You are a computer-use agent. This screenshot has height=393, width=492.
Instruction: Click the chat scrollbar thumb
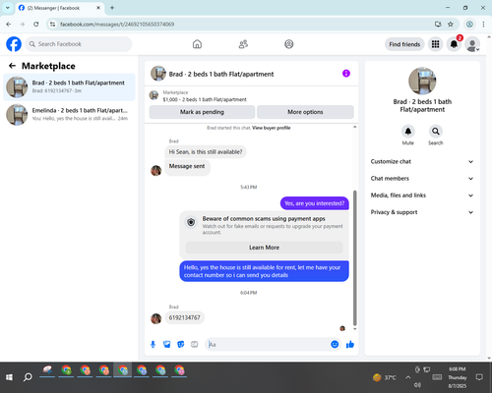click(354, 257)
